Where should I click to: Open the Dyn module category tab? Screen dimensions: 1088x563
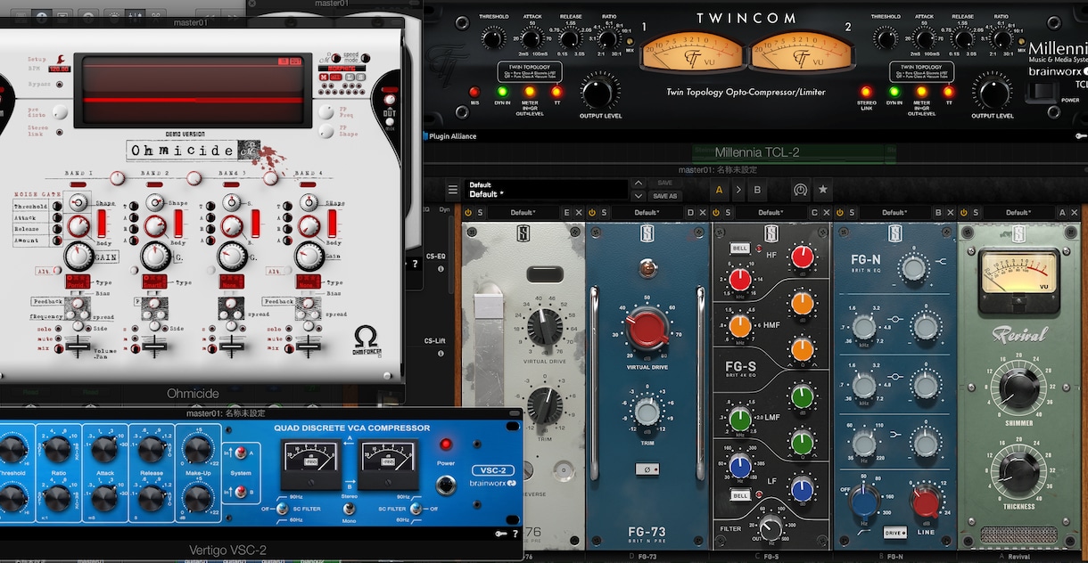tap(445, 210)
